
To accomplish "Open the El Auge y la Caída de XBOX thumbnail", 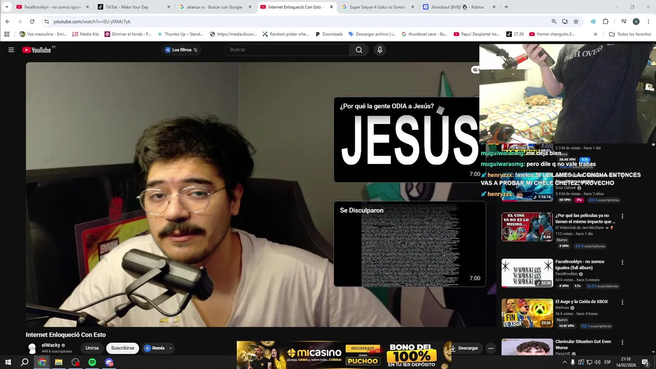I will 527,313.
